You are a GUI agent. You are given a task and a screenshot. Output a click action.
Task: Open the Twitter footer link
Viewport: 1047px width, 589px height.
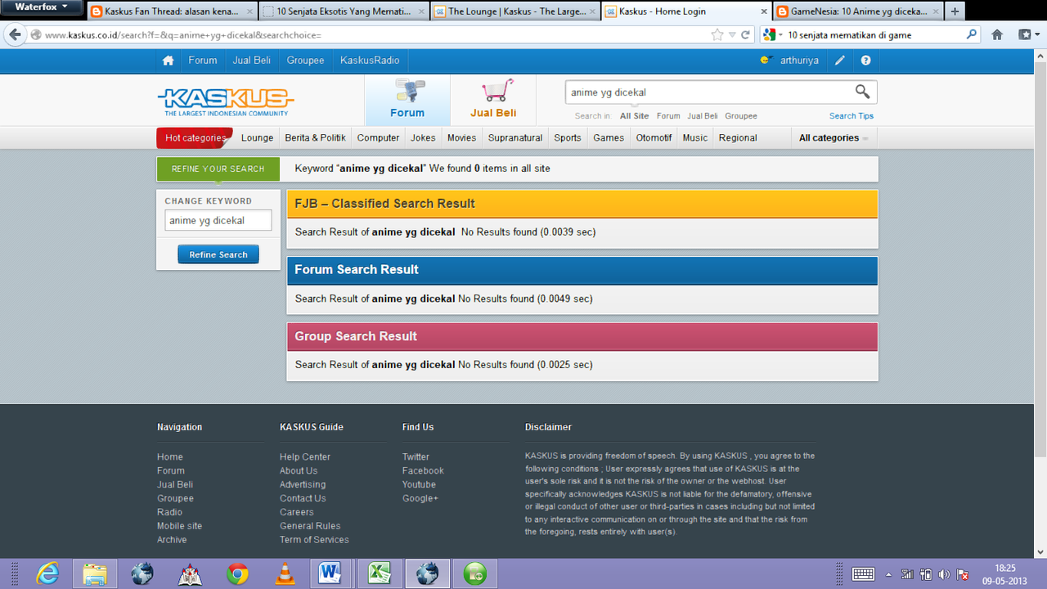click(x=416, y=456)
